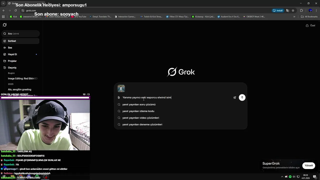The height and width of the screenshot is (180, 320).
Task: Click the Install app button
Action: coord(278,10)
